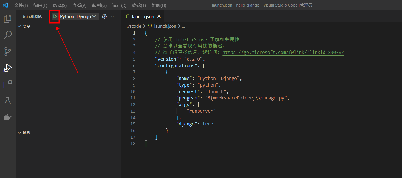Open the 转到(G) menu

[99, 5]
